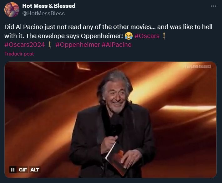Open the @HotMessBless handle link

coord(43,13)
